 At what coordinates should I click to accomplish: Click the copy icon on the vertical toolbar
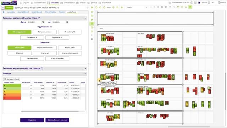coord(92,35)
